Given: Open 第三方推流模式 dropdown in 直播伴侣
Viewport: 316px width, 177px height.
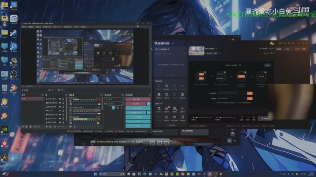Looking at the screenshot, I should (x=162, y=49).
